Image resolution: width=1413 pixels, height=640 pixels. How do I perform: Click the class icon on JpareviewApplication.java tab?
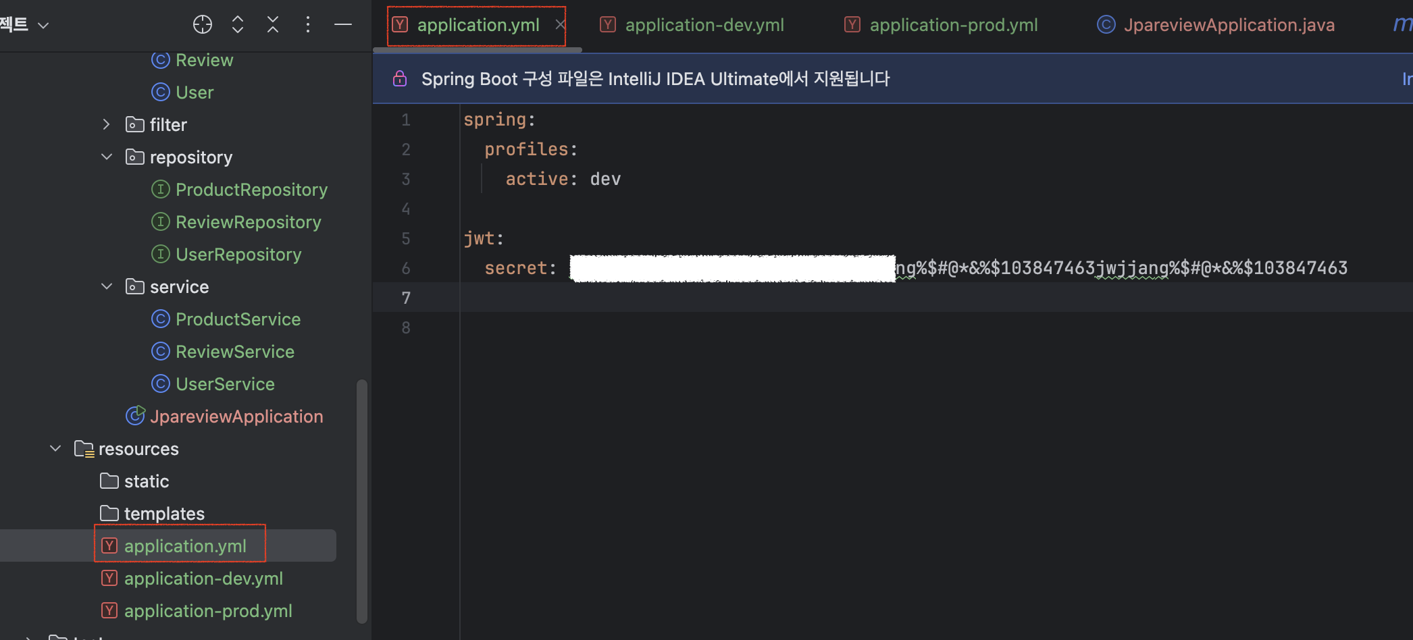pos(1106,25)
